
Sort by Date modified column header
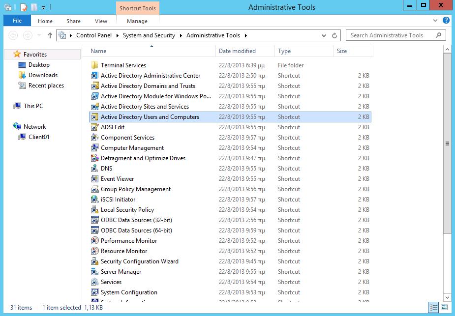point(245,51)
